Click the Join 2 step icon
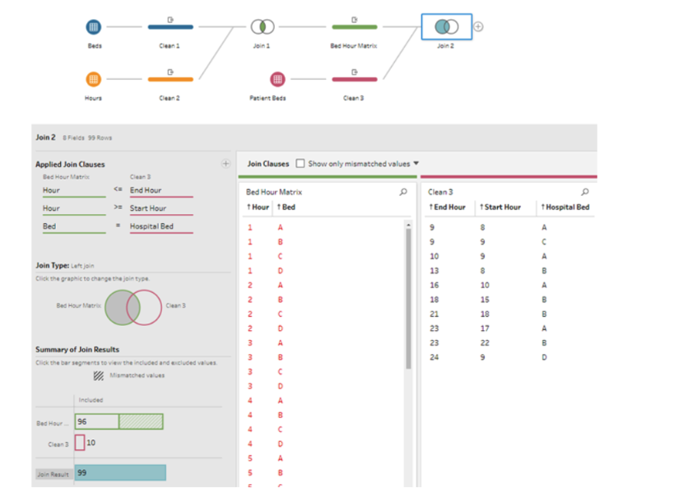 click(x=446, y=27)
